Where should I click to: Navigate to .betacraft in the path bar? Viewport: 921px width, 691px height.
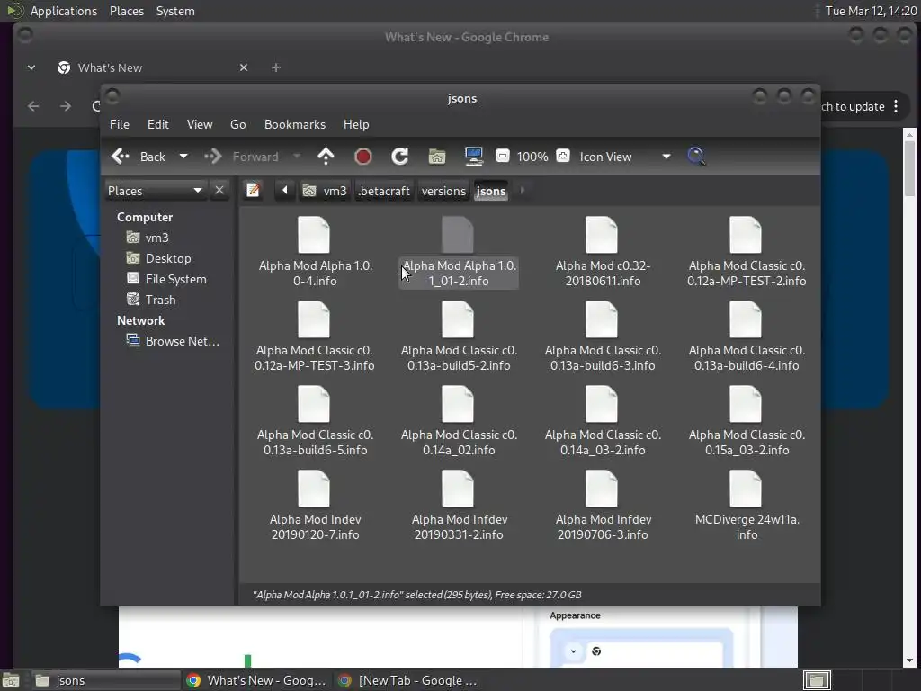click(x=384, y=191)
